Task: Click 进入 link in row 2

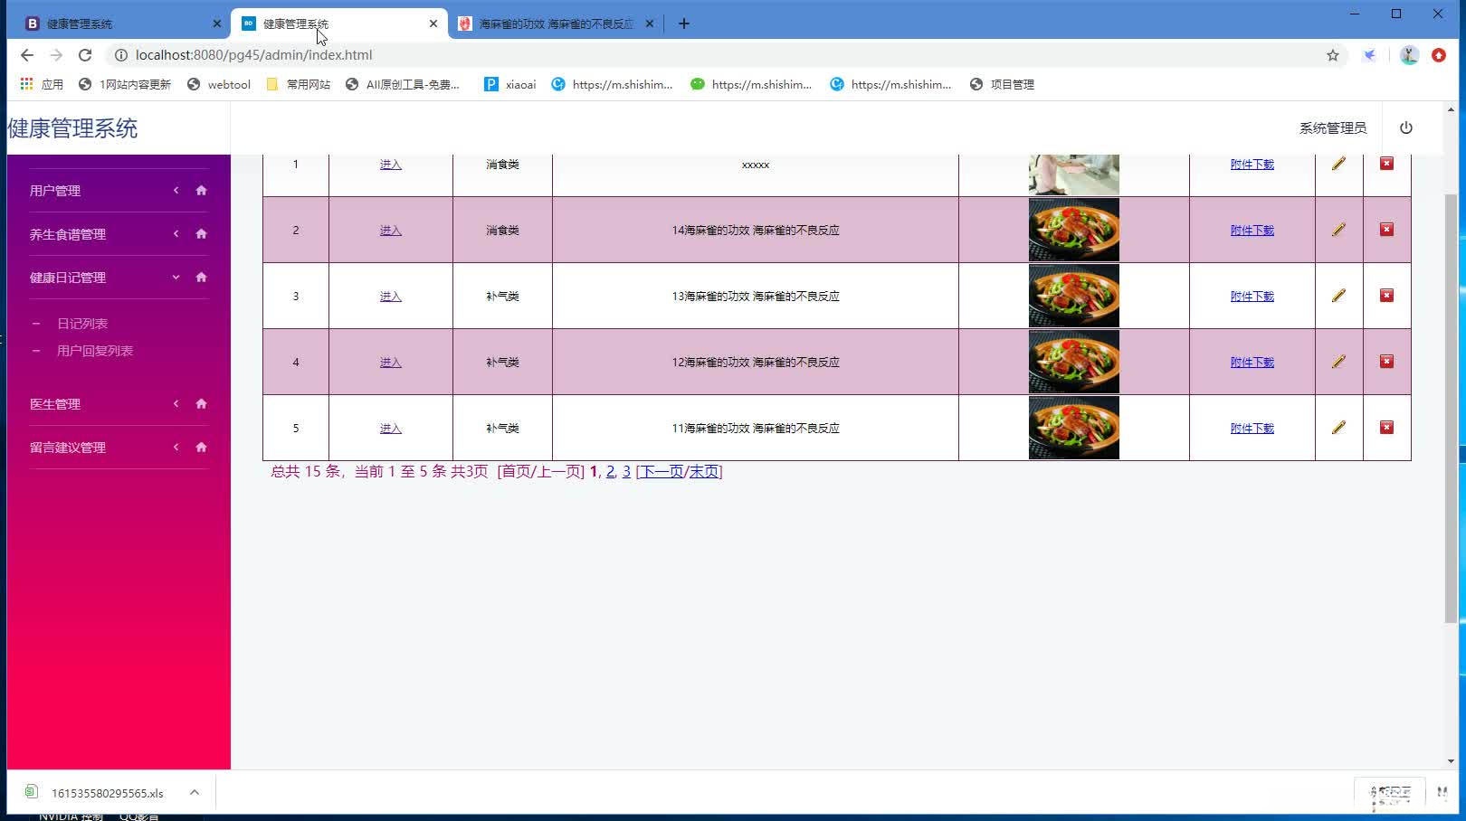Action: [390, 231]
